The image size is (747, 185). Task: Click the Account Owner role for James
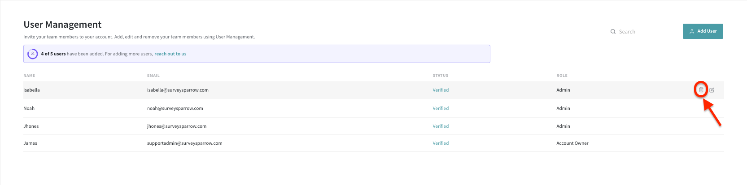point(572,143)
